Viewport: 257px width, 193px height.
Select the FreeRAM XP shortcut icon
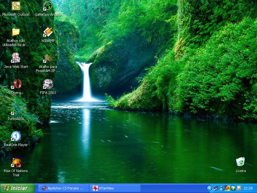tap(48, 58)
